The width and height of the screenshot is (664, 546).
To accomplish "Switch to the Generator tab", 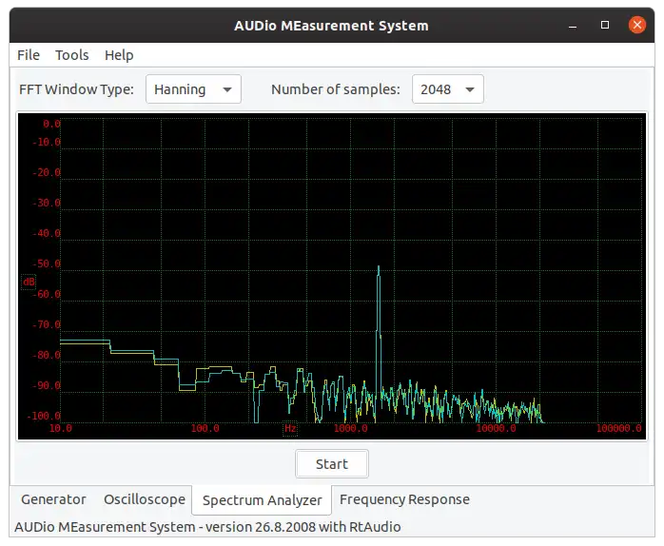I will click(53, 499).
